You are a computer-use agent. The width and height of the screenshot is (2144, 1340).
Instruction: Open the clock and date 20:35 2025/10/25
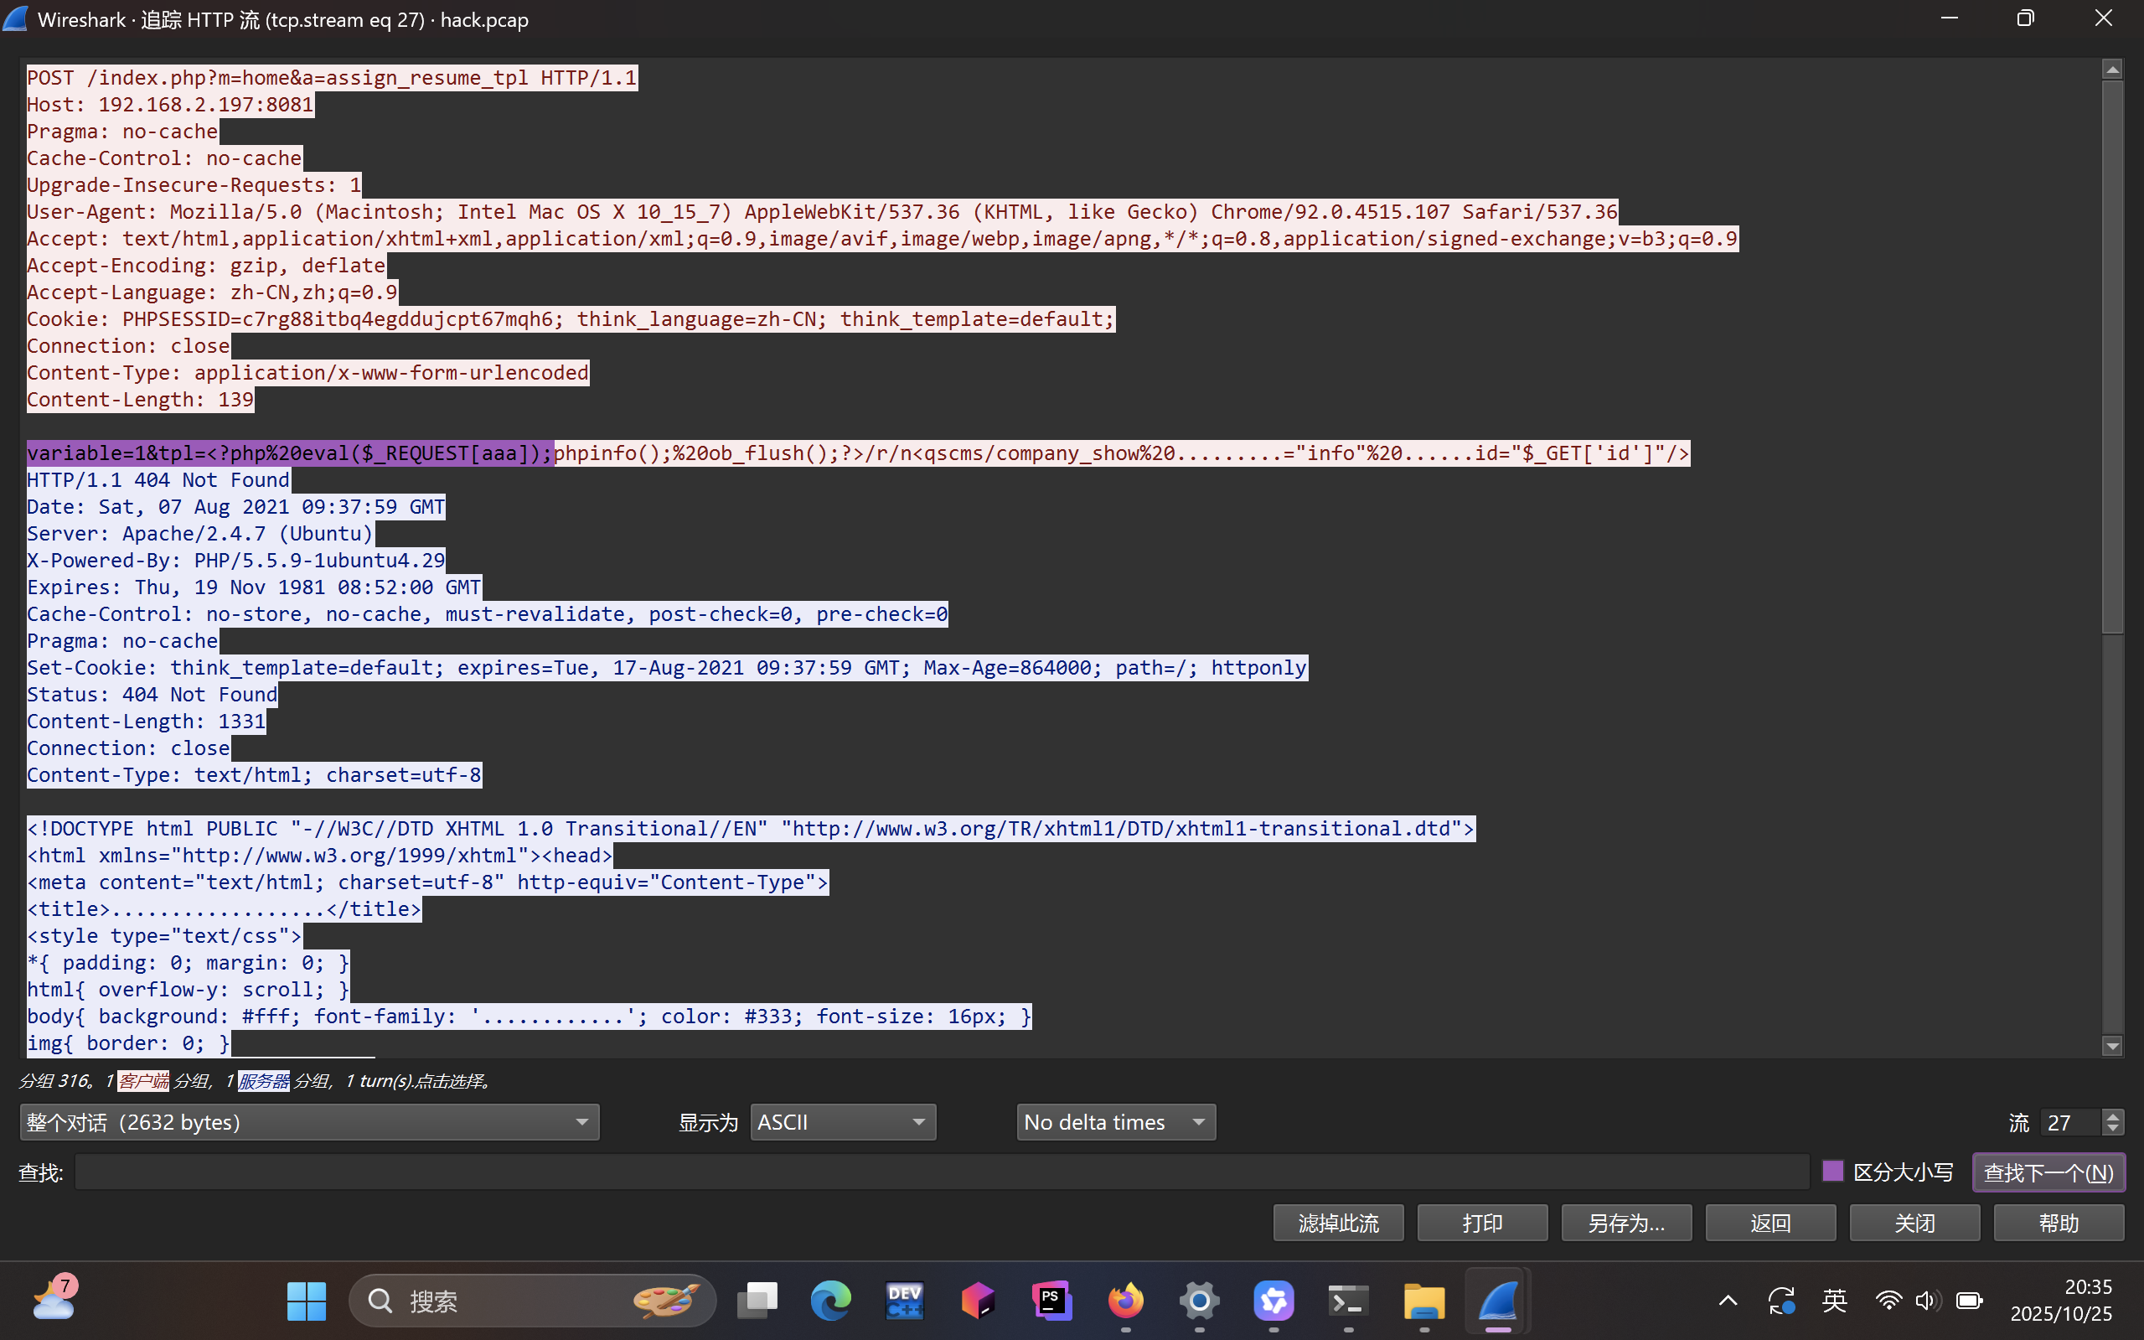(2062, 1300)
